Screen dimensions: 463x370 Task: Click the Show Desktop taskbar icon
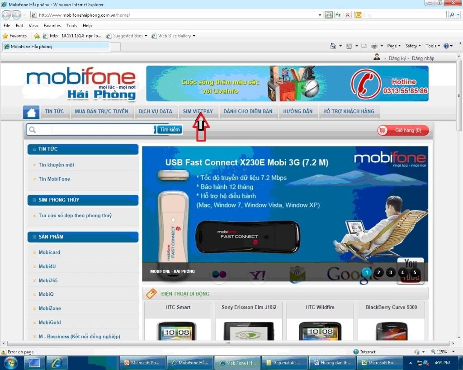click(34, 363)
